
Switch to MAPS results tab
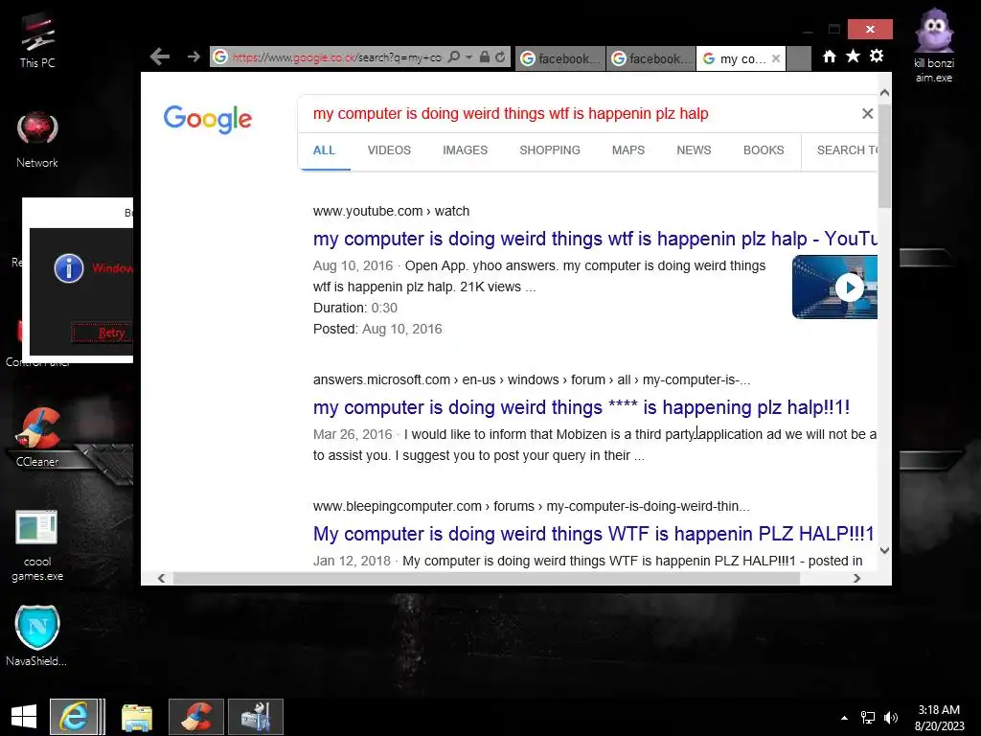[628, 150]
